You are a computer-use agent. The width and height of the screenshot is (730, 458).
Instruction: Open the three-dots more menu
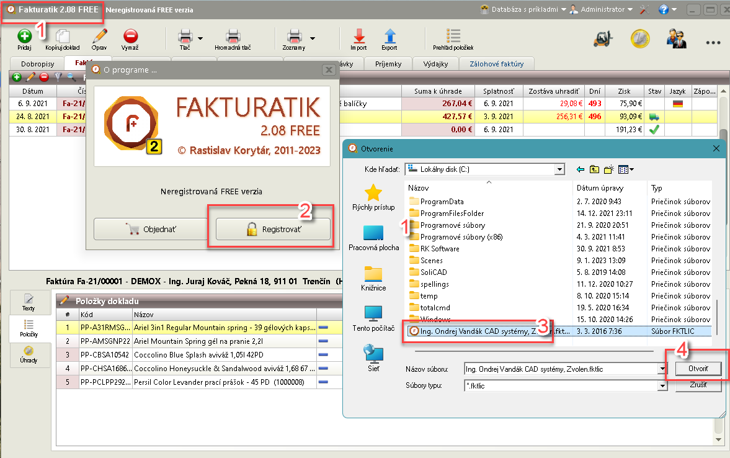coord(713,42)
